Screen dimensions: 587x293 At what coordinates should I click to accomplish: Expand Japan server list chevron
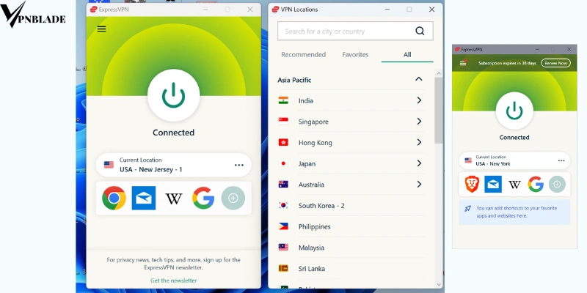(x=419, y=163)
